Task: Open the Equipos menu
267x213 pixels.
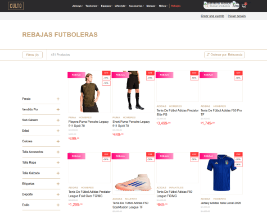Action: pyautogui.click(x=107, y=6)
